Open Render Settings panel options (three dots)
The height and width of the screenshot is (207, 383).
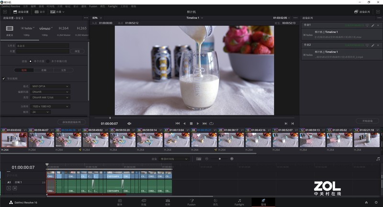pyautogui.click(x=86, y=18)
